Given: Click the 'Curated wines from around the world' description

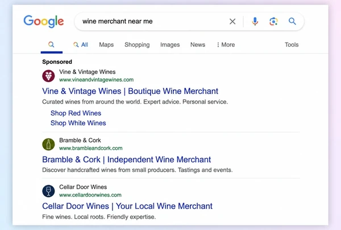Looking at the screenshot, I should point(135,102).
